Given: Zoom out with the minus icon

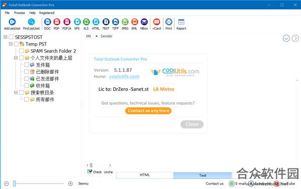Looking at the screenshot, I should pos(7,183).
